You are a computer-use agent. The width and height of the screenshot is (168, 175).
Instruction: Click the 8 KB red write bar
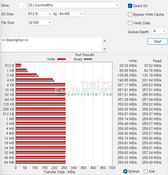(x=40, y=84)
